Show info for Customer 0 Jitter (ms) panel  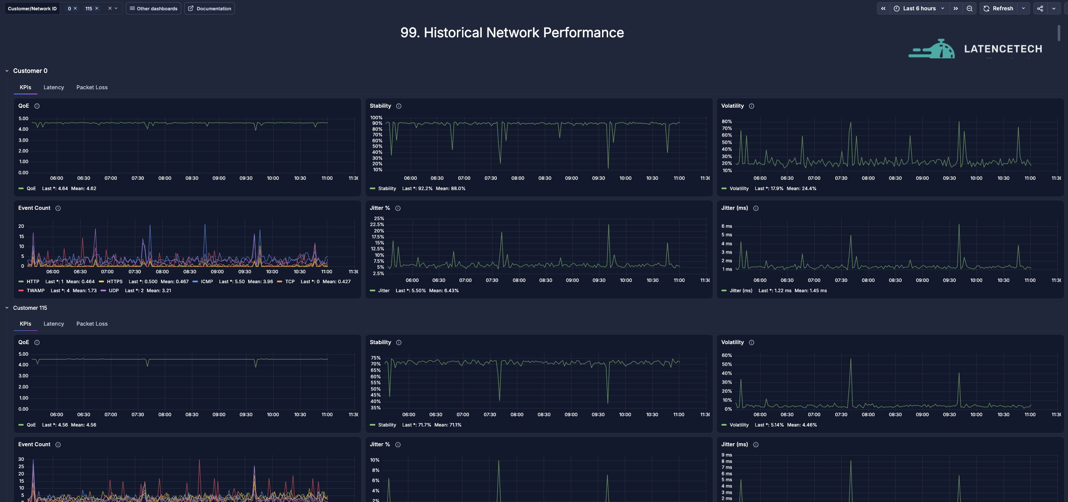[x=756, y=208]
